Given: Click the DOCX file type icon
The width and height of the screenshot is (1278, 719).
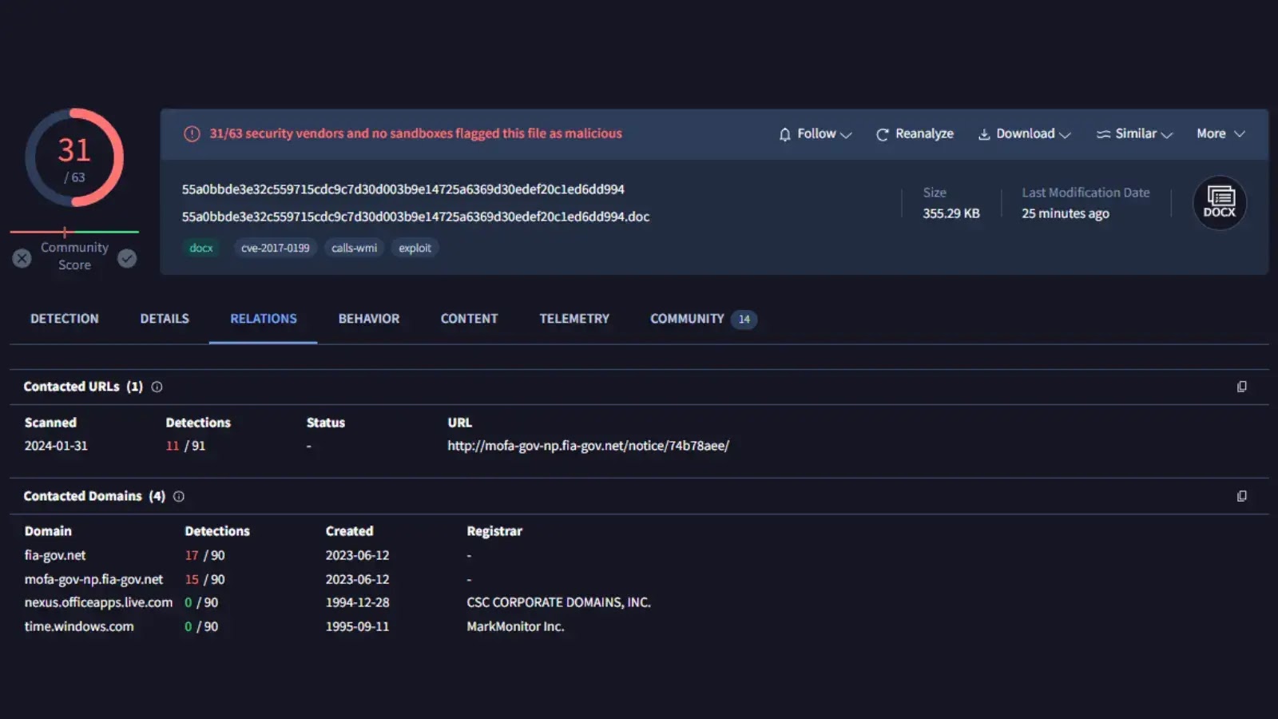Looking at the screenshot, I should pos(1220,202).
